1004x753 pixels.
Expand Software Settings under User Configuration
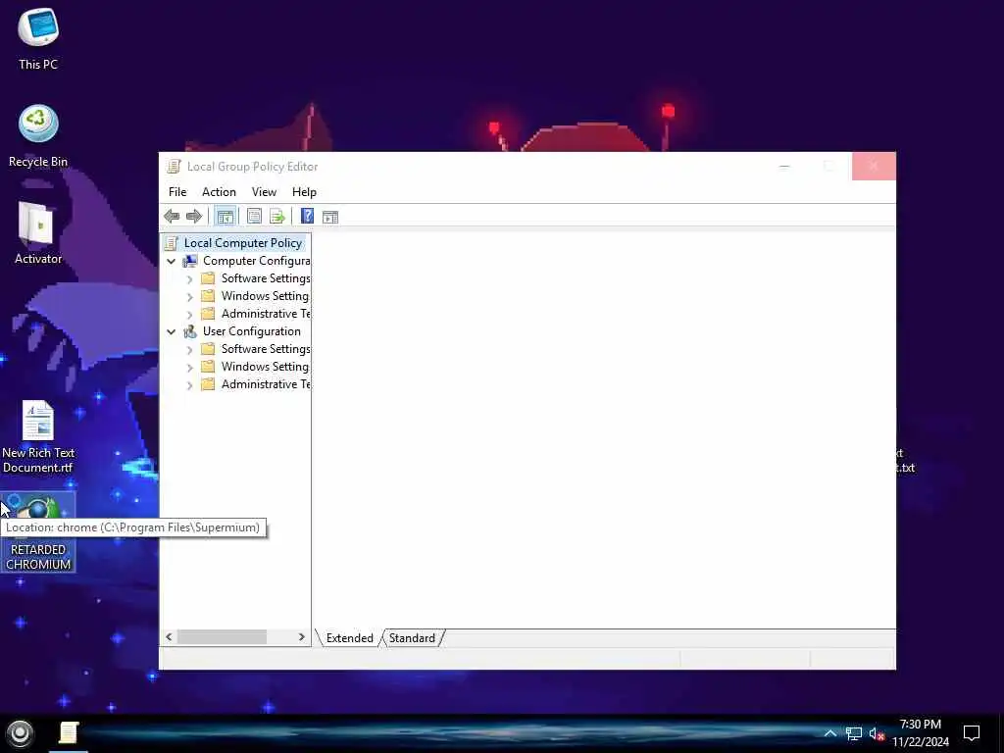click(x=189, y=350)
